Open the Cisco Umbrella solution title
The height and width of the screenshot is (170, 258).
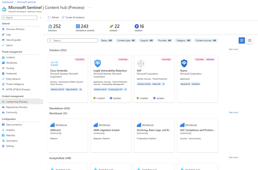(x=59, y=71)
